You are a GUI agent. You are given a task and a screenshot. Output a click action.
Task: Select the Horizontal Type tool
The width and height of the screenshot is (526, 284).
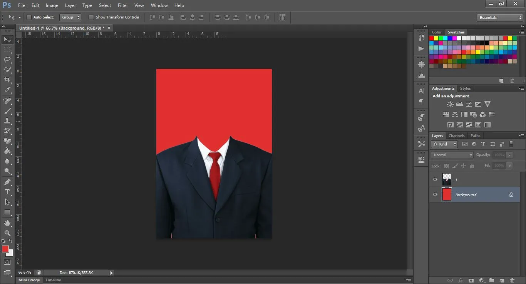point(7,192)
